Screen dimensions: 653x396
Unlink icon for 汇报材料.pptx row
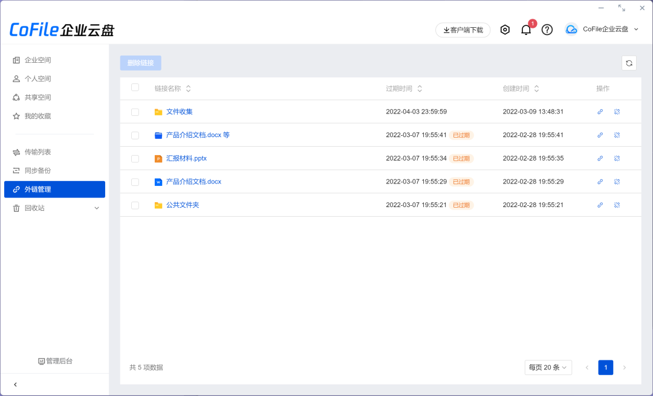617,159
